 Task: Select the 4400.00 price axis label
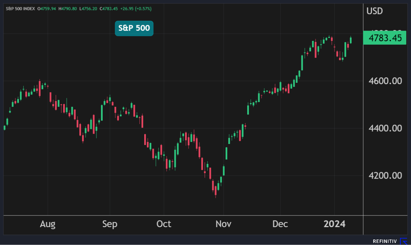pos(385,128)
